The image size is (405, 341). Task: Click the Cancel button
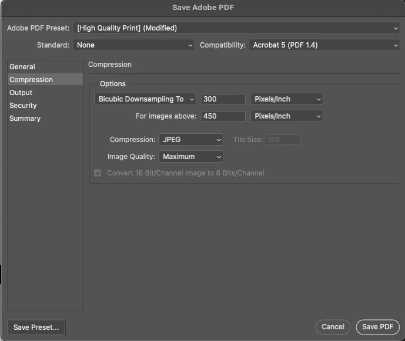pyautogui.click(x=333, y=327)
